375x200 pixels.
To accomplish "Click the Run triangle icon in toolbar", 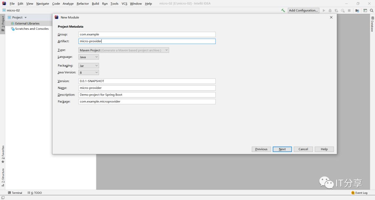I will pyautogui.click(x=324, y=10).
